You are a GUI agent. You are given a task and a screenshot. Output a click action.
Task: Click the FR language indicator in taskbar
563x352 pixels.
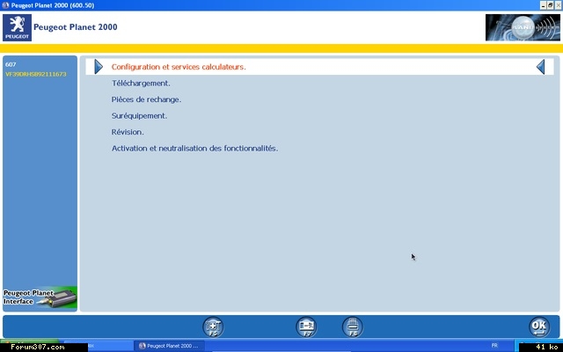tap(494, 346)
